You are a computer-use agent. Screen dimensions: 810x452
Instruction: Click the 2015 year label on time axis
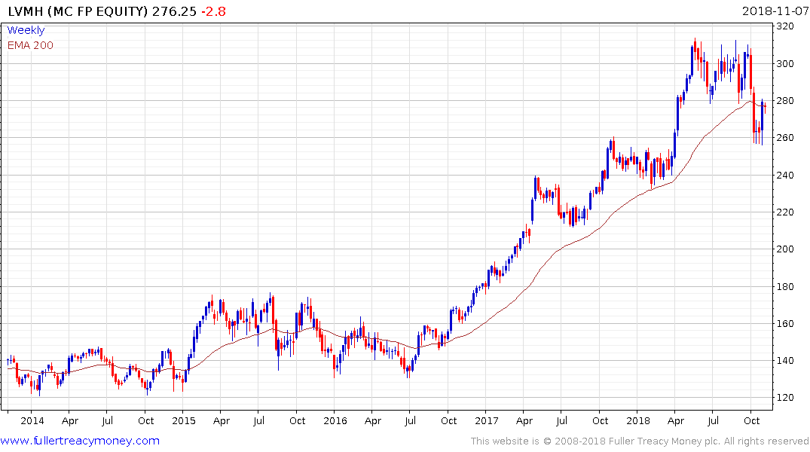click(x=184, y=420)
